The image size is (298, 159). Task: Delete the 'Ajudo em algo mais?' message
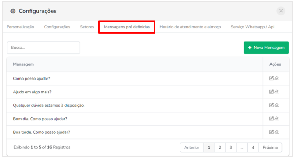[x=277, y=91]
